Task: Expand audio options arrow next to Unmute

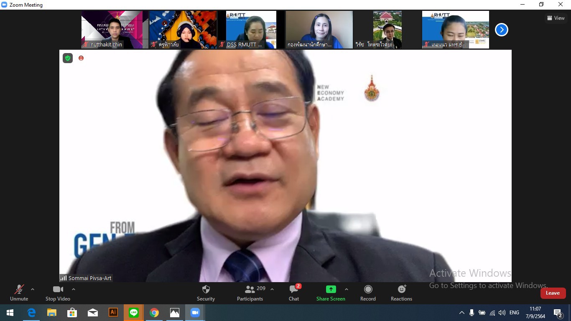Action: tap(33, 289)
